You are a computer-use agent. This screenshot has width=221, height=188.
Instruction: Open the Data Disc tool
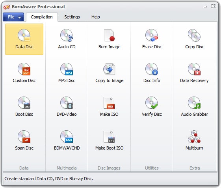pos(24,39)
